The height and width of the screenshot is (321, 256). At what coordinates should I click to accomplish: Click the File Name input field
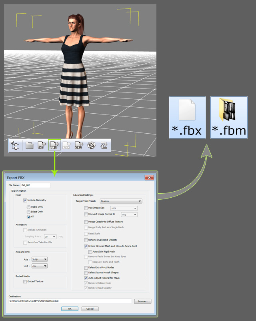[x=36, y=185]
